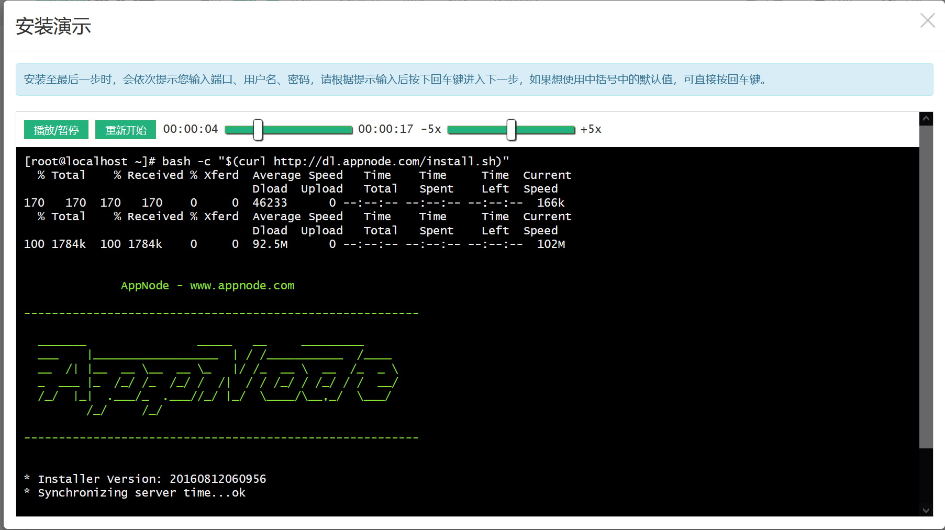Click the playback progress slider handle

(x=258, y=130)
